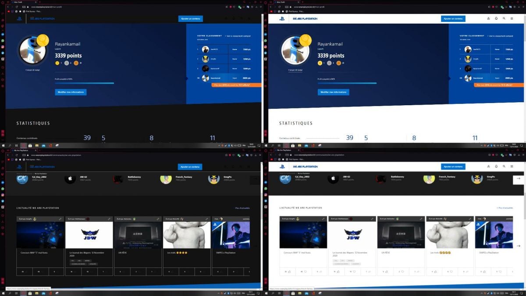Open the SNIPES article thumbnail on dark-mode community page

[x=231, y=235]
